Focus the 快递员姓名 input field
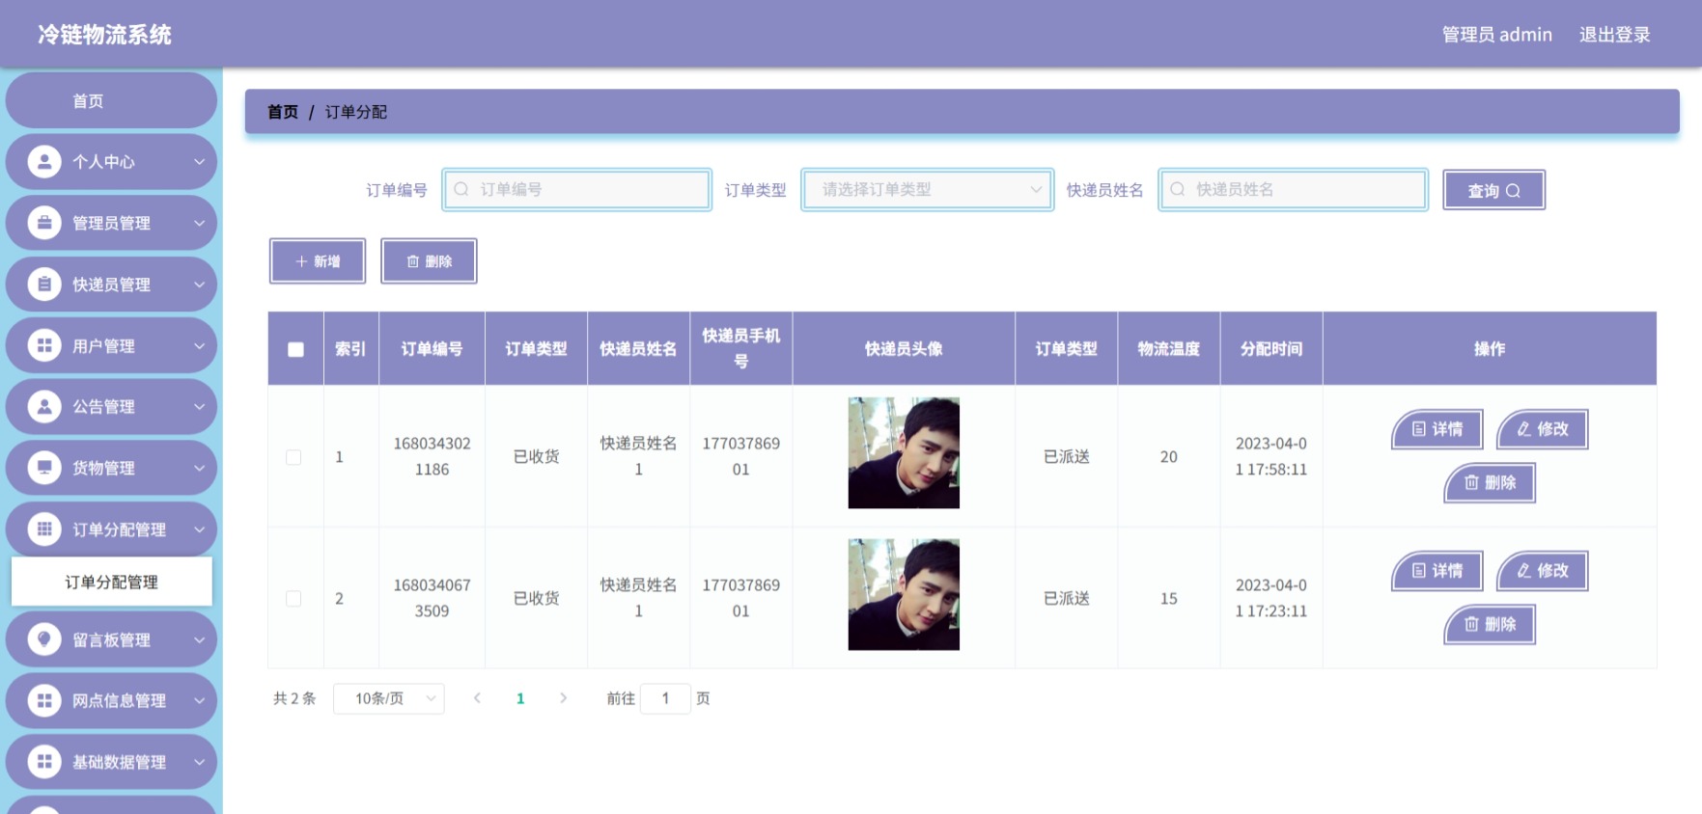Screen dimensions: 1702x814 tap(1294, 189)
